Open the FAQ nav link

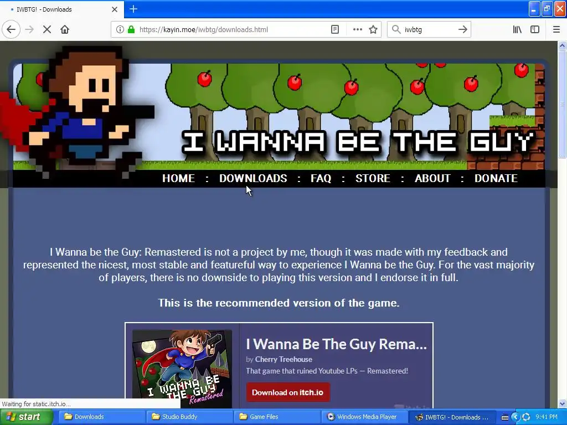coord(321,179)
